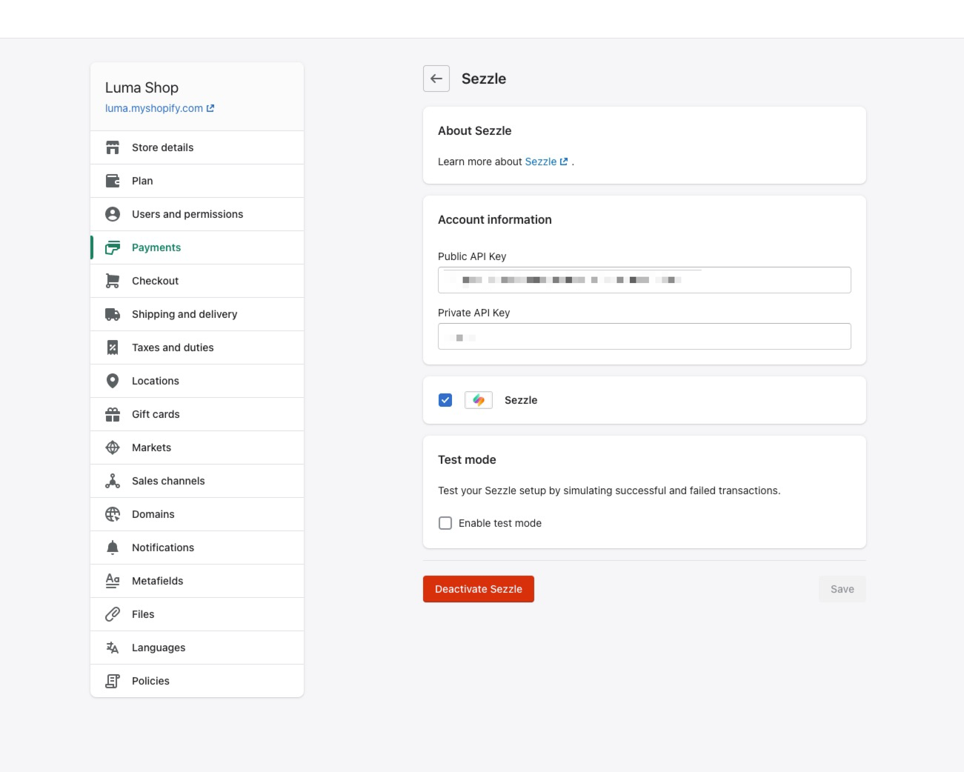The image size is (964, 772).
Task: Open Taxes and duties
Action: point(197,347)
